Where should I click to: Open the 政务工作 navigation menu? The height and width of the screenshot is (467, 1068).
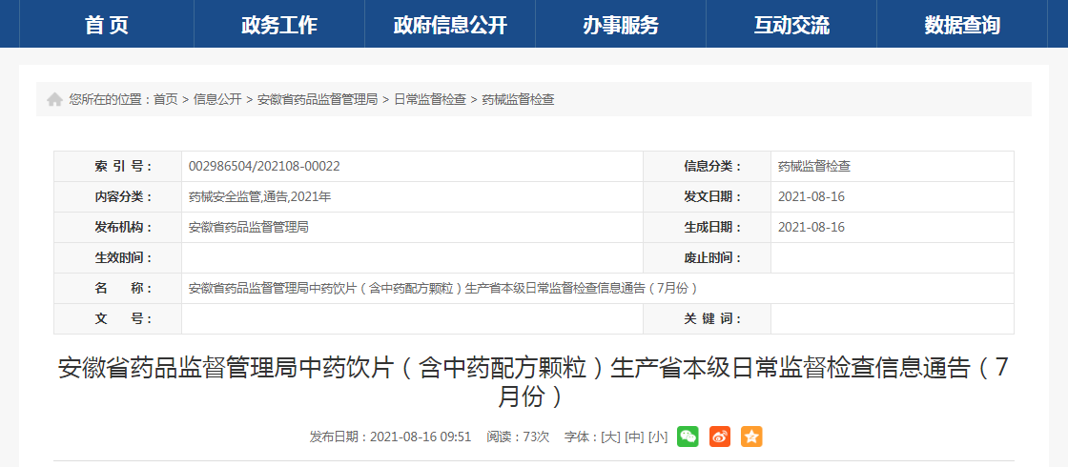click(x=279, y=25)
